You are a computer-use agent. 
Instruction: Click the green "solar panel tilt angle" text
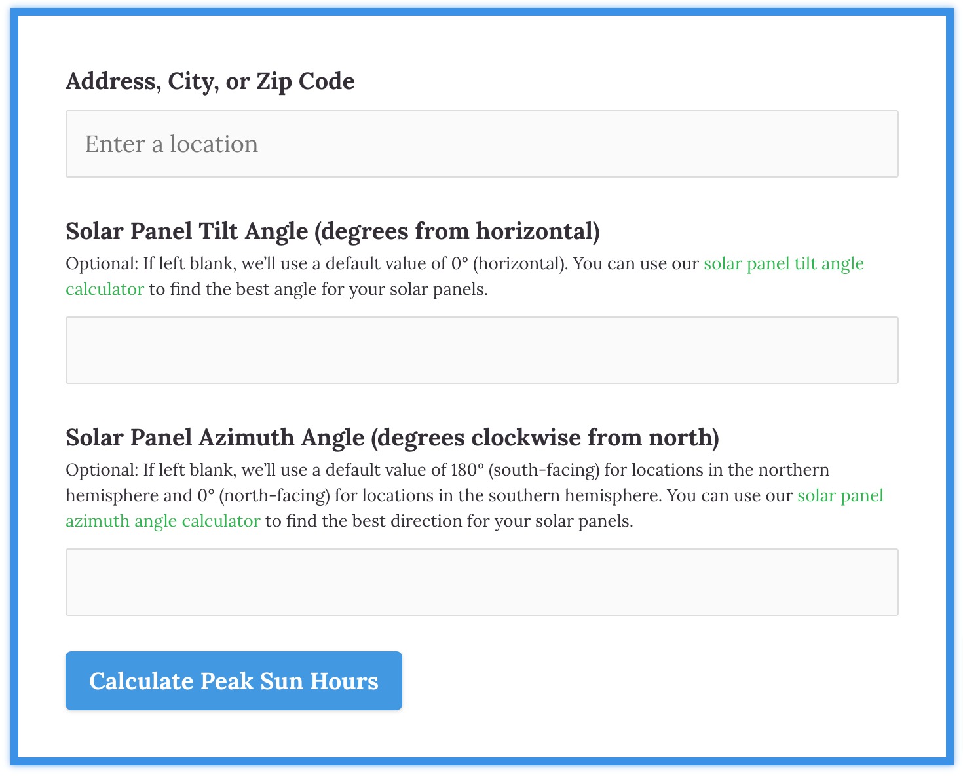[x=784, y=264]
